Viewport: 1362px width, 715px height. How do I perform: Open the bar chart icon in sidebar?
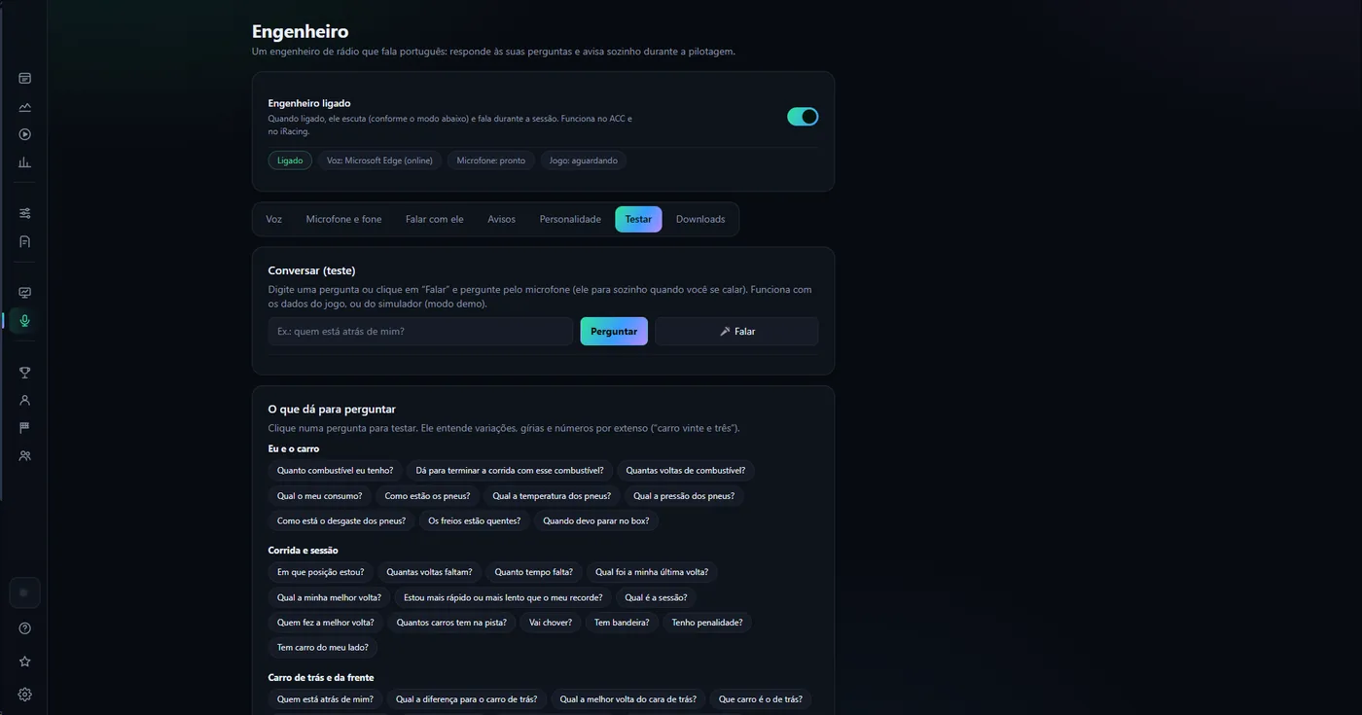coord(24,163)
